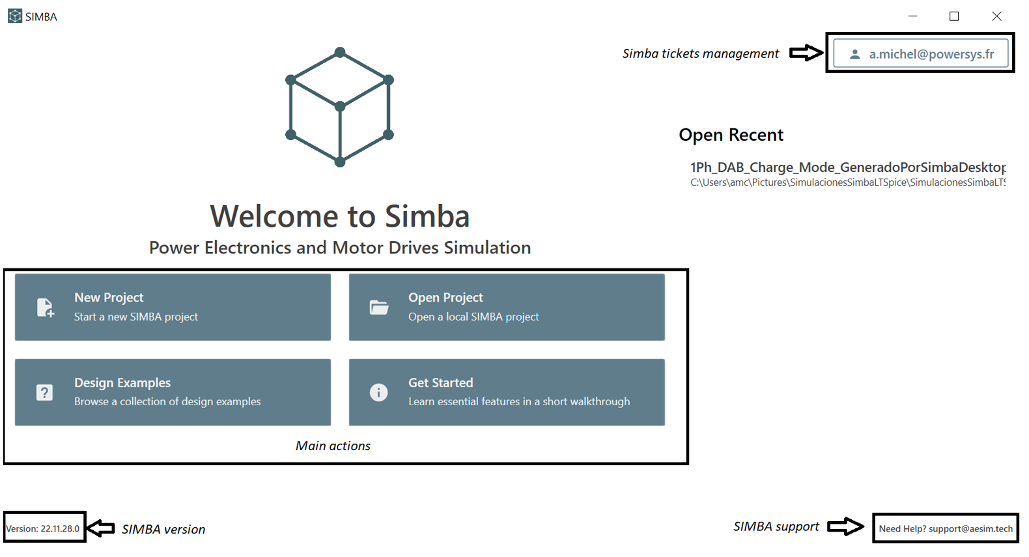Open recent project 1Ph_DAB_Charge_Mode
Screen dimensions: 1029x557
click(x=847, y=167)
